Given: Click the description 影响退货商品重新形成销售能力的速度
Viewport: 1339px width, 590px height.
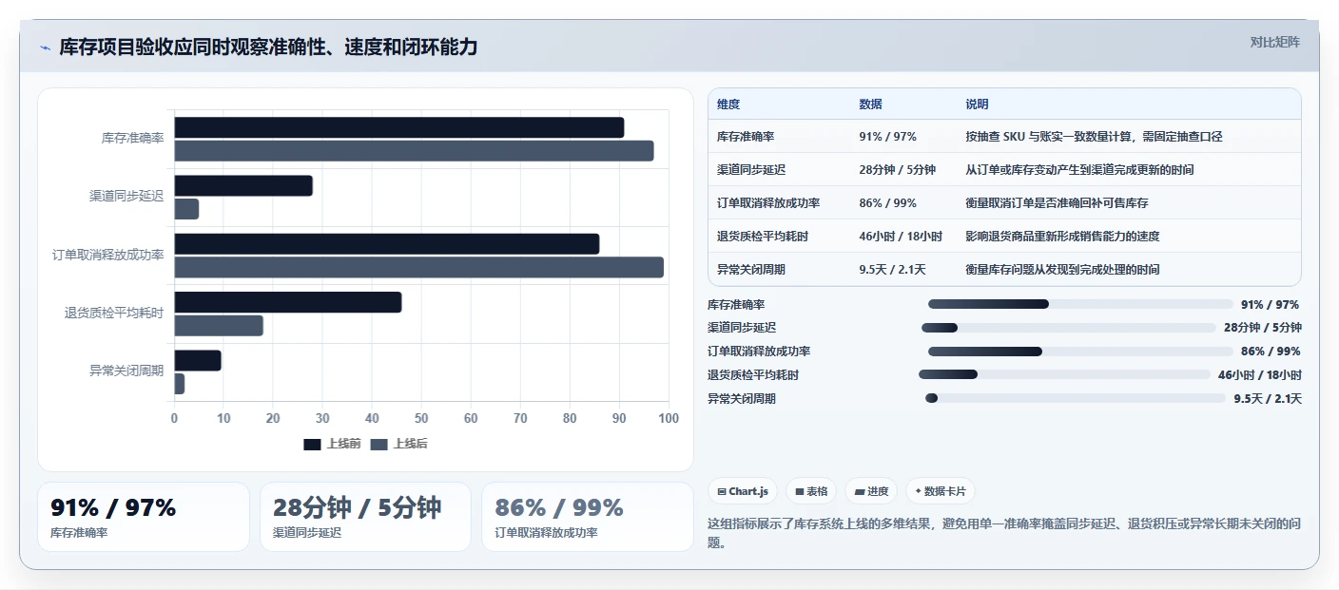Looking at the screenshot, I should [1062, 237].
